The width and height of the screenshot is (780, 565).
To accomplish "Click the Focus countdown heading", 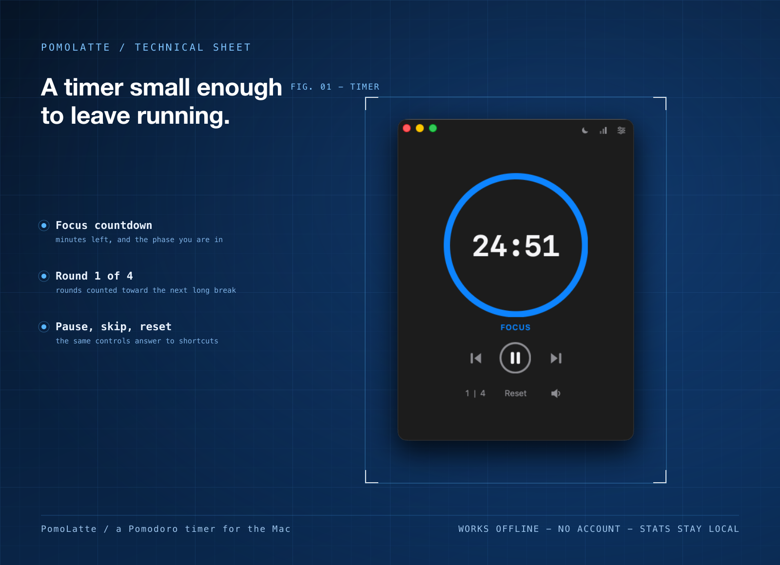I will [x=104, y=226].
